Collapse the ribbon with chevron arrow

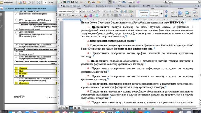195,6
